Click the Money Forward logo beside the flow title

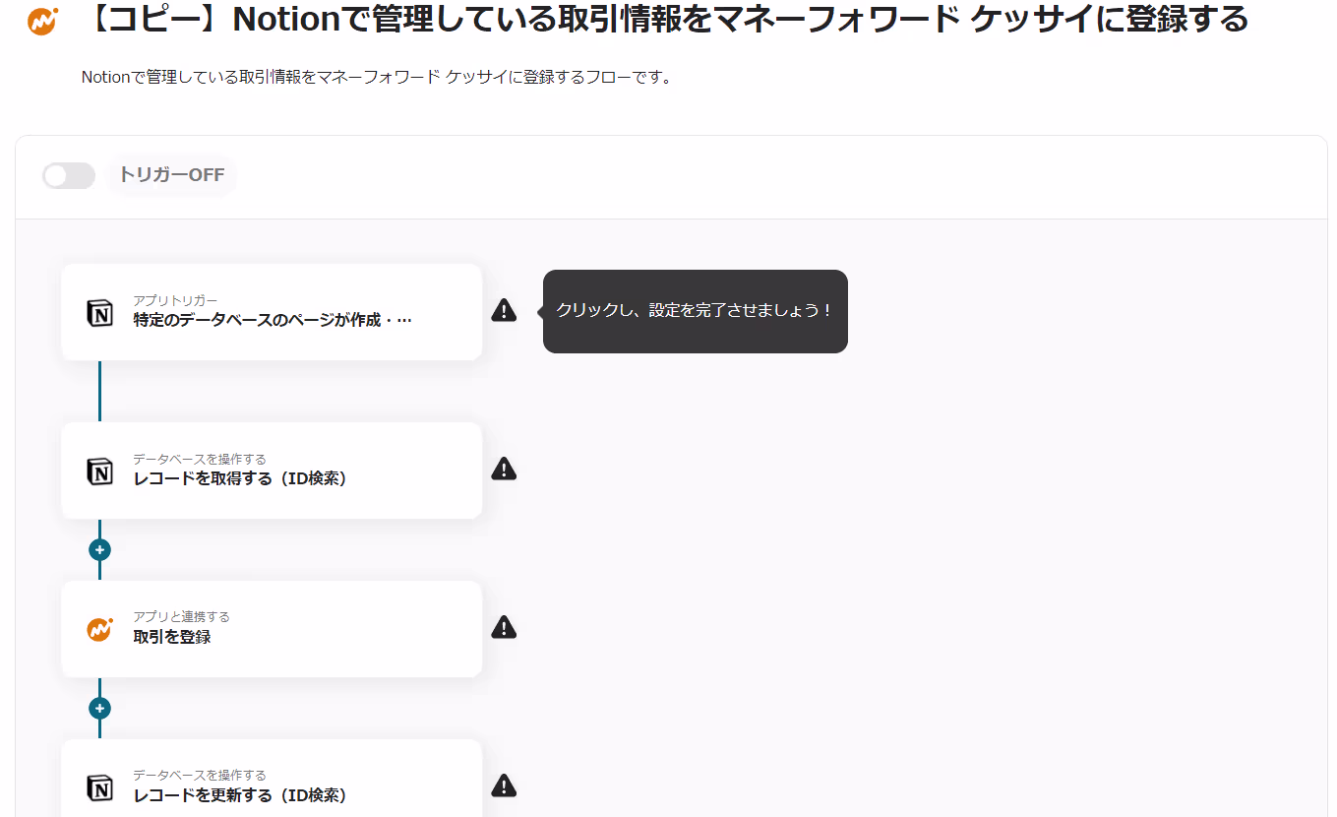[42, 21]
